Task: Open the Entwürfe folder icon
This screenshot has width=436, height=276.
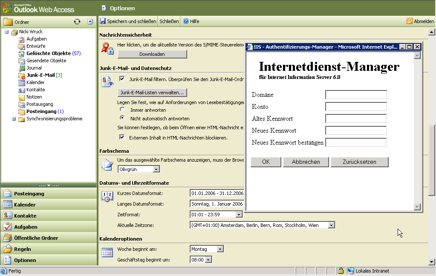Action: tap(21, 46)
